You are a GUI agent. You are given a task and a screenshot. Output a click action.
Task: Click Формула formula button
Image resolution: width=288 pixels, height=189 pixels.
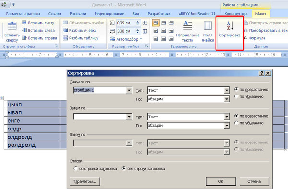coord(254,38)
